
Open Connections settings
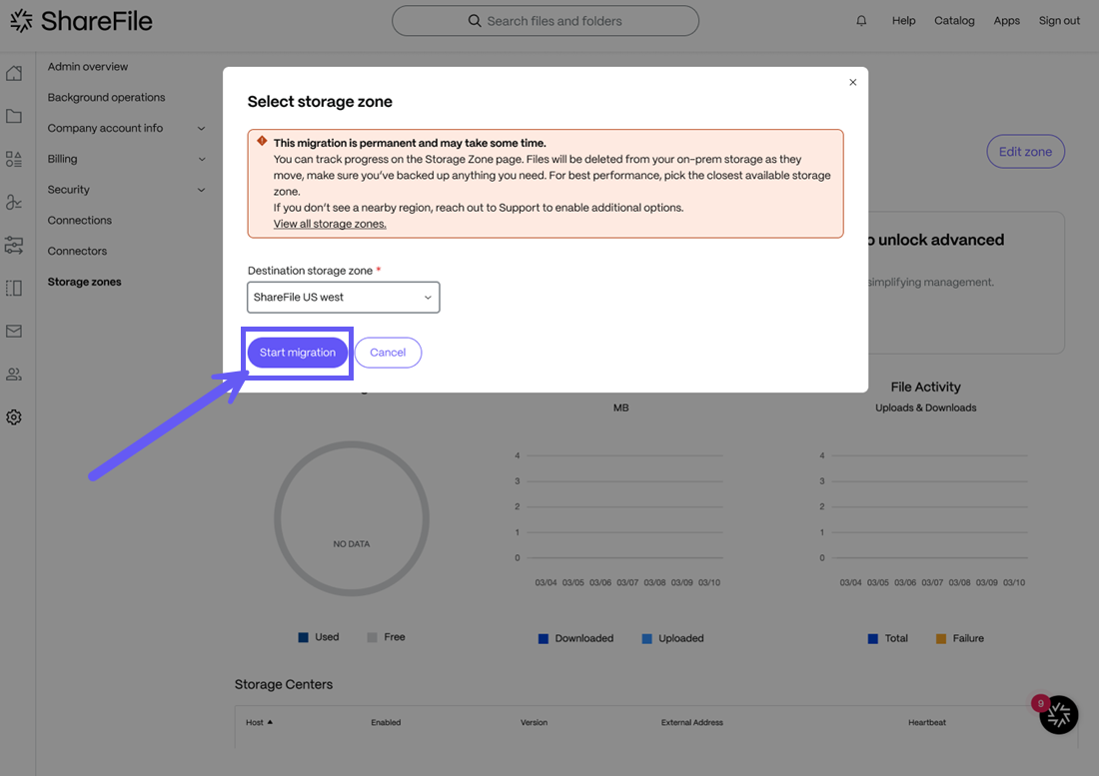[80, 220]
